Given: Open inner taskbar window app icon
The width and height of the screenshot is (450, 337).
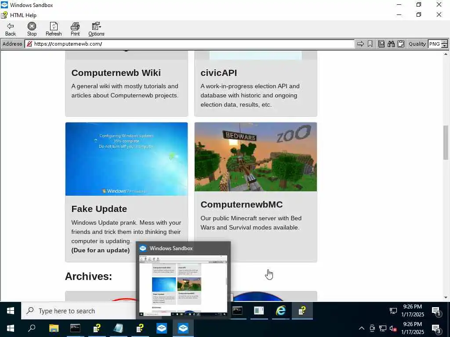Looking at the screenshot, I should (x=259, y=311).
